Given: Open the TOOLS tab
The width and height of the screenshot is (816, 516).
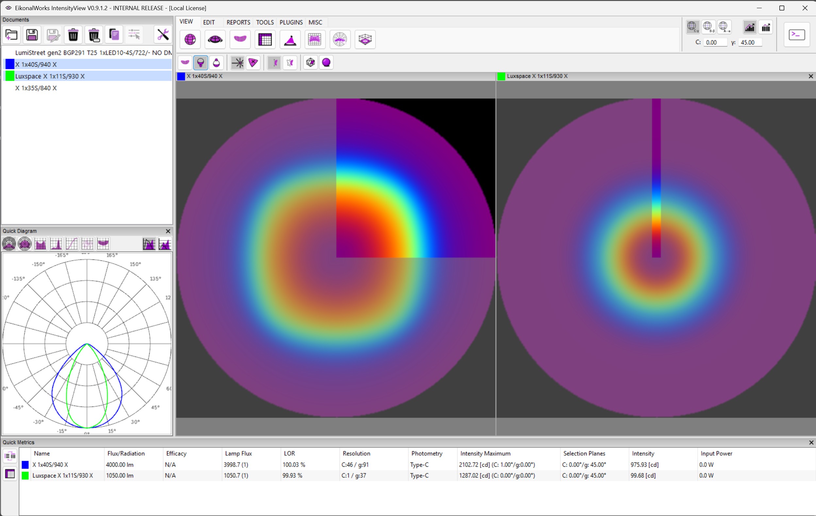Looking at the screenshot, I should click(x=265, y=22).
